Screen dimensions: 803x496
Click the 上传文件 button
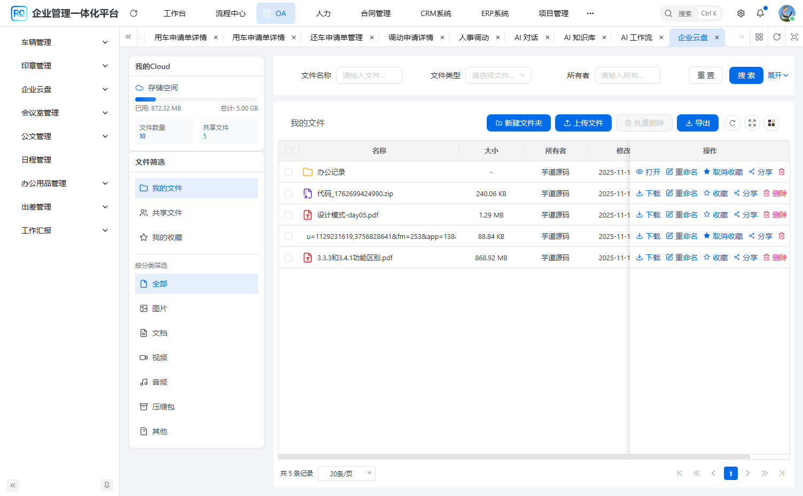[x=583, y=122]
